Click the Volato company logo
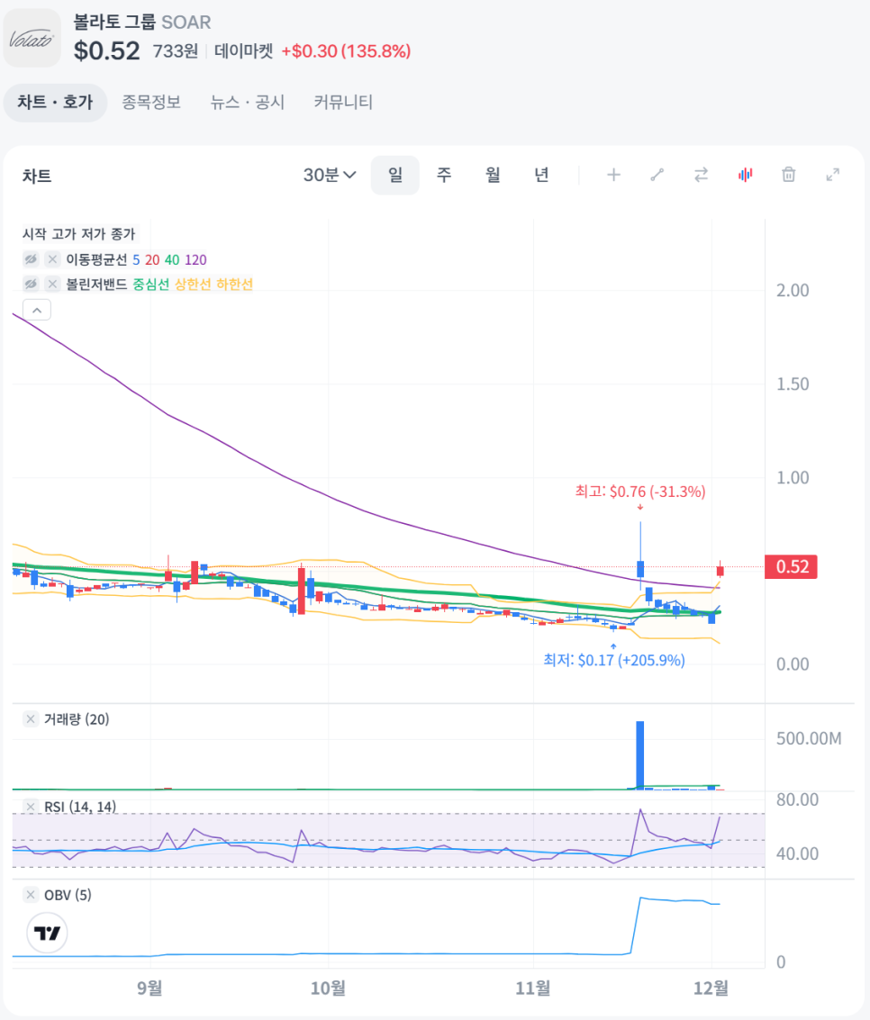The height and width of the screenshot is (1020, 870). pos(32,39)
